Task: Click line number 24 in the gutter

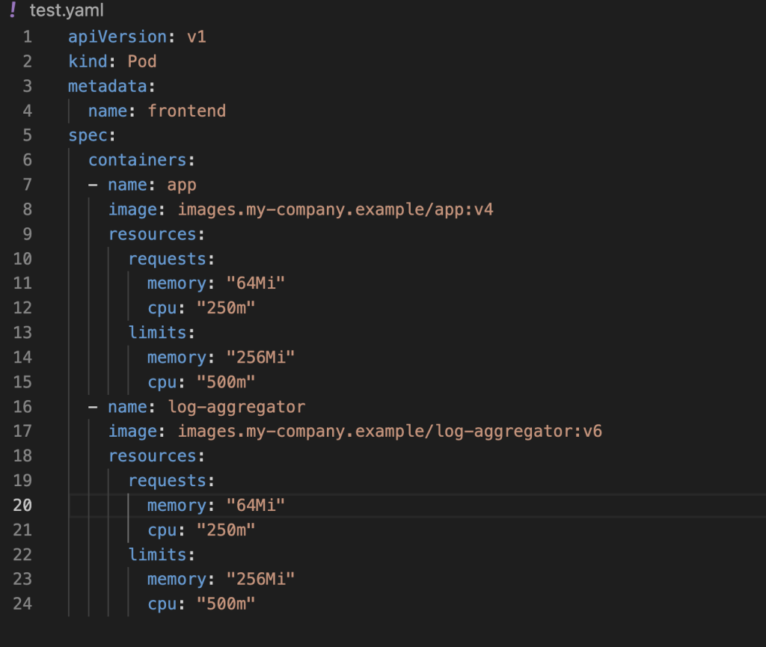Action: 22,604
